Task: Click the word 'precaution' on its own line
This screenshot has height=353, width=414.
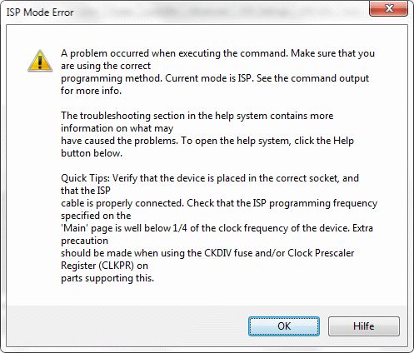Action: point(84,241)
